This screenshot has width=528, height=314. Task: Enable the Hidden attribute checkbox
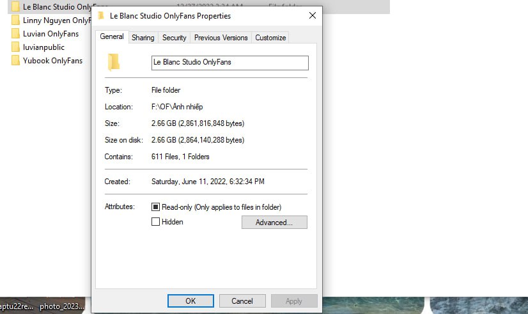tap(155, 222)
